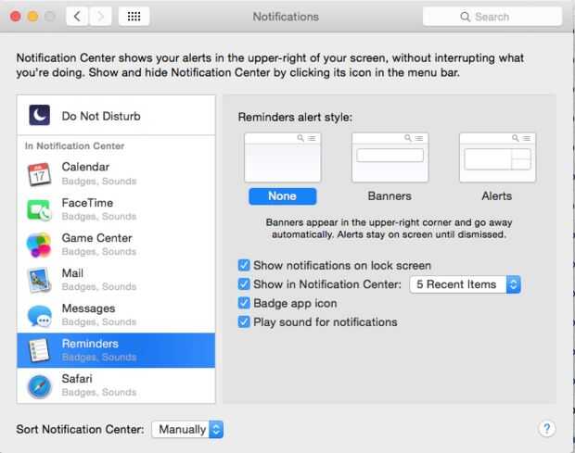The height and width of the screenshot is (453, 575).
Task: Click the Safari compass icon
Action: click(39, 386)
